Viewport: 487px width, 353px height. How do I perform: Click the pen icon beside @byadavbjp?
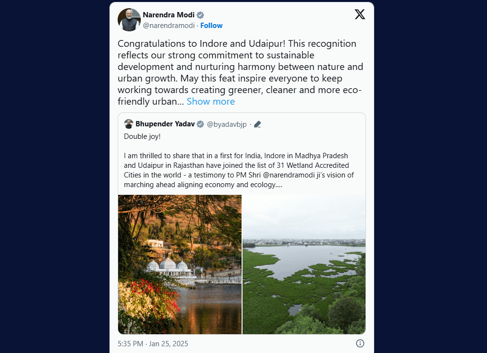pos(257,124)
